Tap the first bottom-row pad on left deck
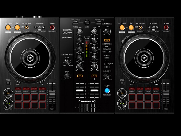 (x=18, y=105)
